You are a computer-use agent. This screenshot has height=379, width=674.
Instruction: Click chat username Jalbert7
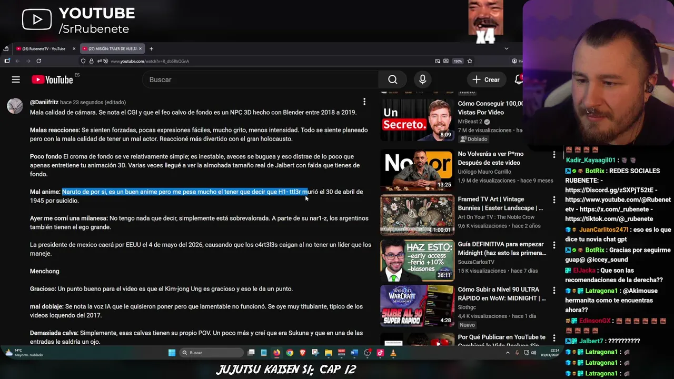(x=590, y=341)
